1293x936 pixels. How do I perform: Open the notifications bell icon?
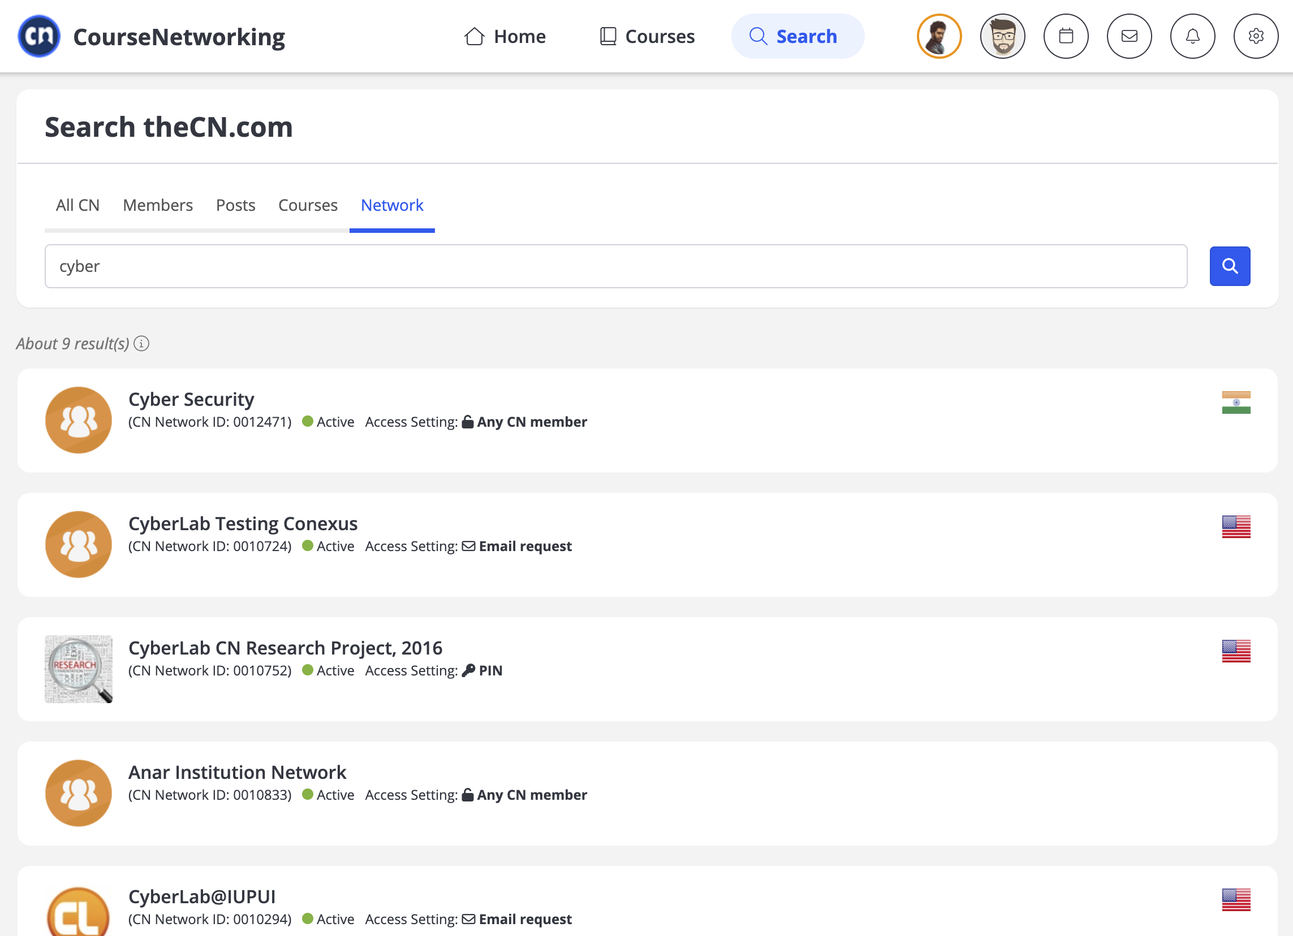(x=1192, y=37)
